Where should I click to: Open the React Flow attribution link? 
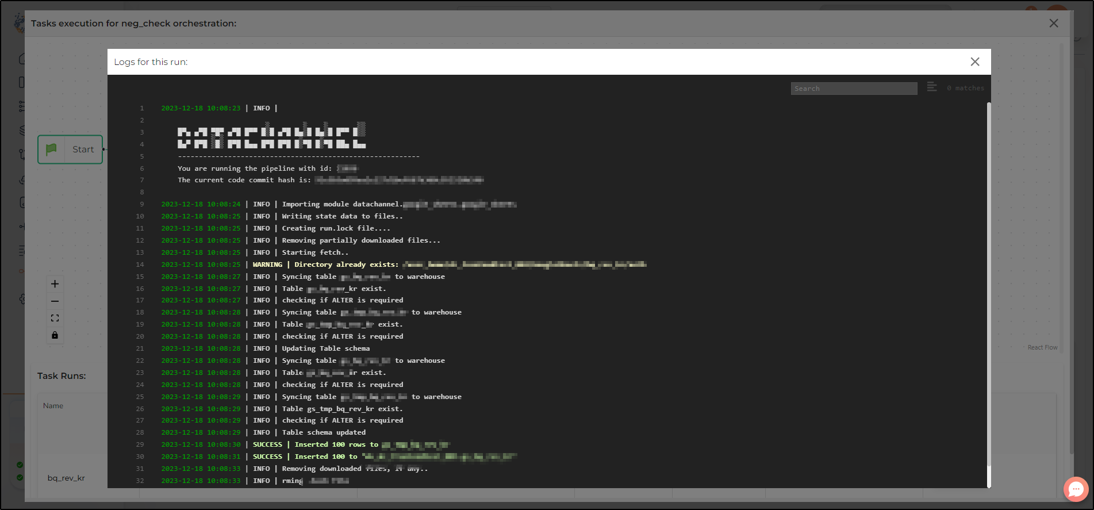1042,347
